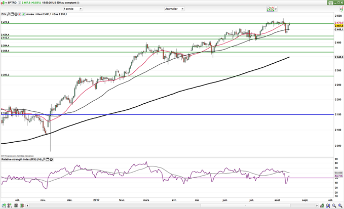
Task: Select the 2 424,4 level label
Action: pyautogui.click(x=5, y=34)
